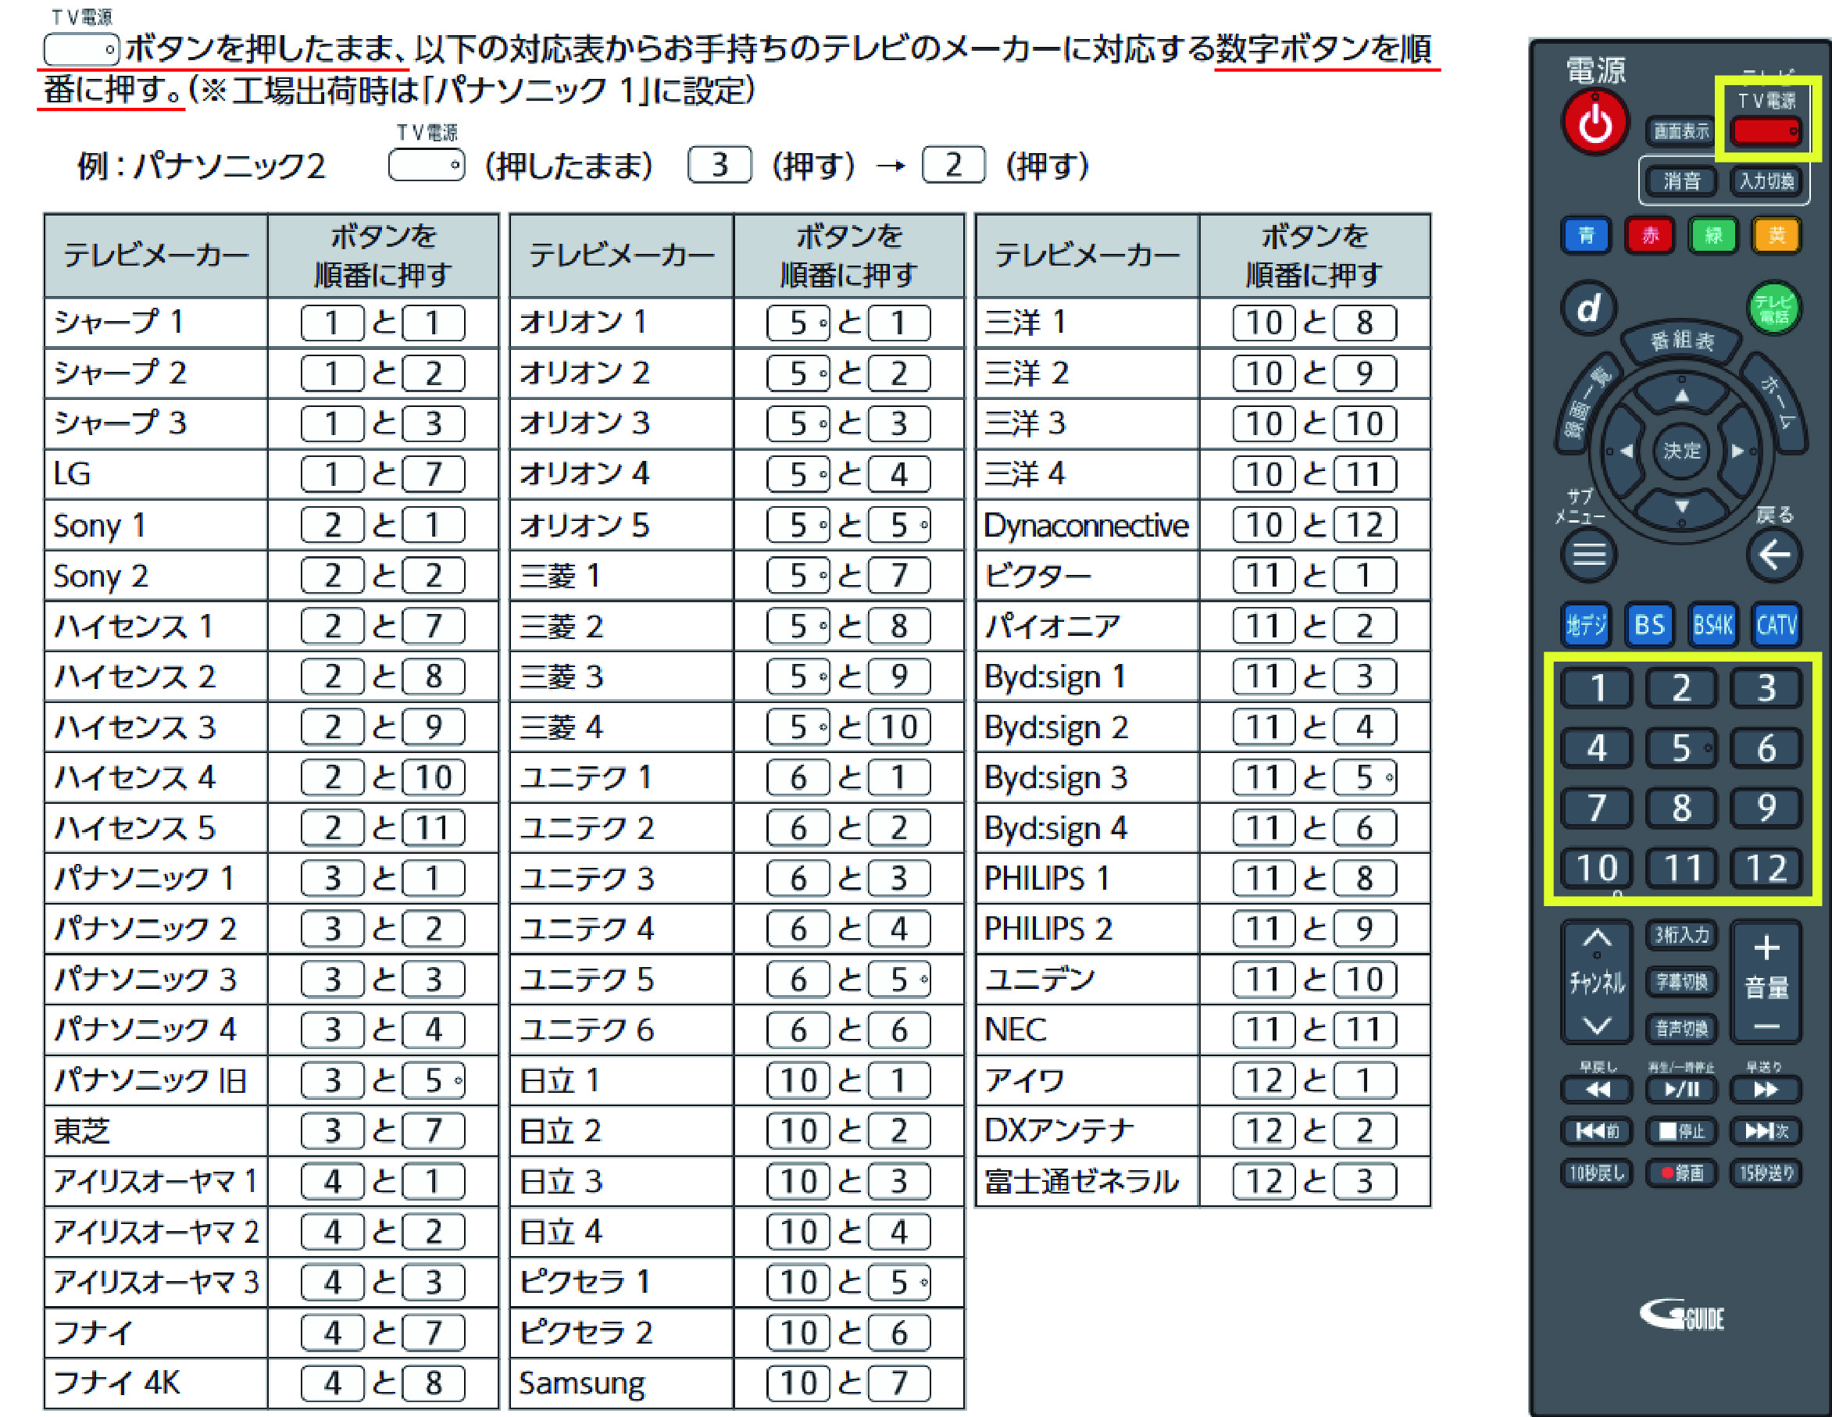Select the CATV broadcast button
This screenshot has width=1832, height=1417.
tap(1777, 625)
